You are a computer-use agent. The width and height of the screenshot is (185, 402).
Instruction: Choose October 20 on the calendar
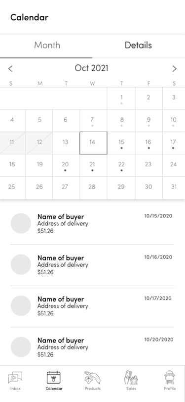coord(66,165)
